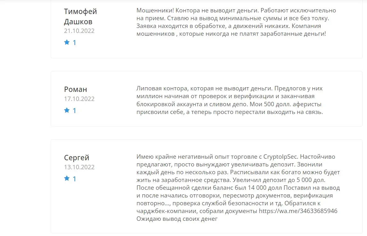Screen dimensions: 367x236
Task: Click the review text starting with Липовая контора
Action: pyautogui.click(x=230, y=100)
